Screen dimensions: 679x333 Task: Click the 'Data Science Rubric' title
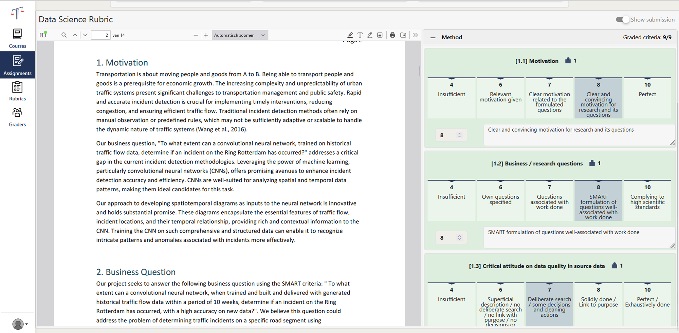pos(76,19)
